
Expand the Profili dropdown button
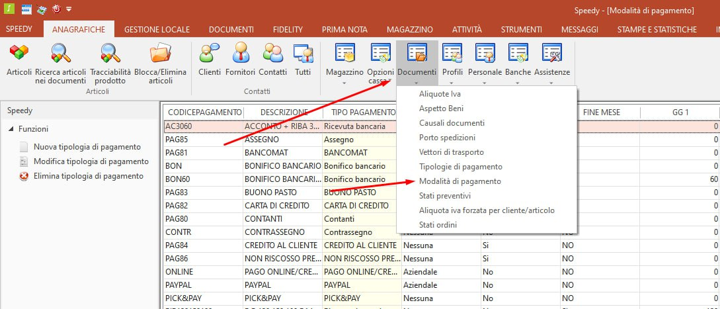(452, 83)
